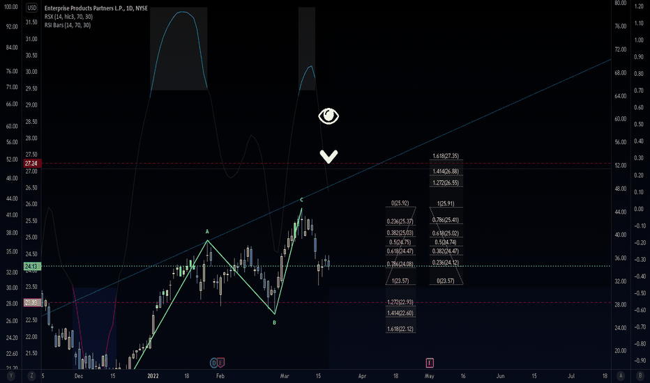
Task: Click the Fib level 0.382(24.47)
Action: tap(446, 251)
